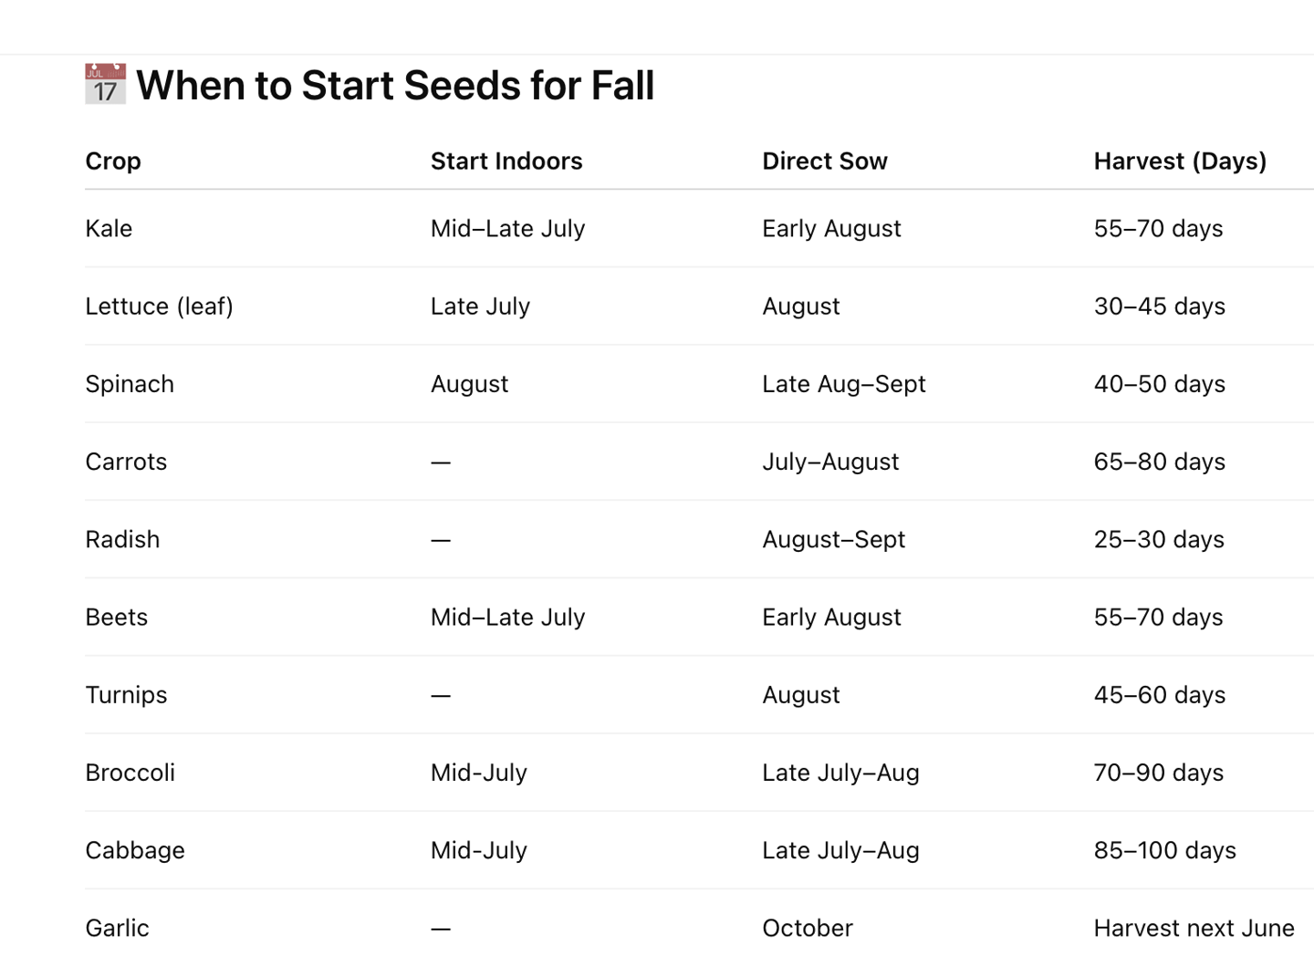Click Garlic 'Harvest next June' cell
The width and height of the screenshot is (1314, 976).
point(1194,929)
